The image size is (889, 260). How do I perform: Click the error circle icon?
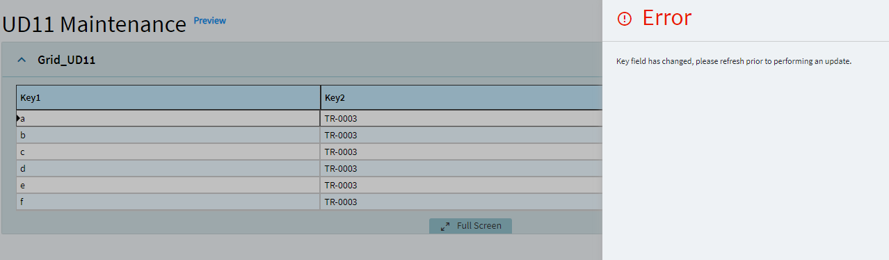(x=625, y=19)
